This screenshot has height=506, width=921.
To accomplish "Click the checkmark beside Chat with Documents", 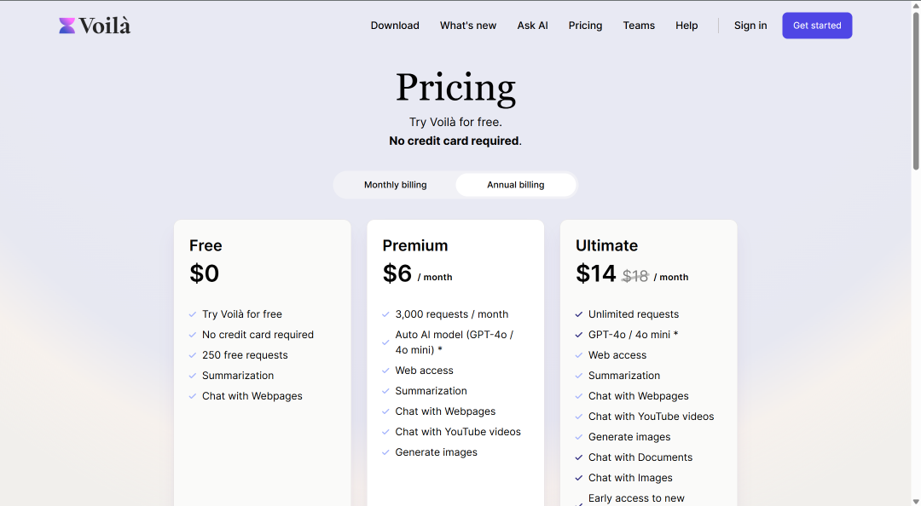I will coord(578,457).
